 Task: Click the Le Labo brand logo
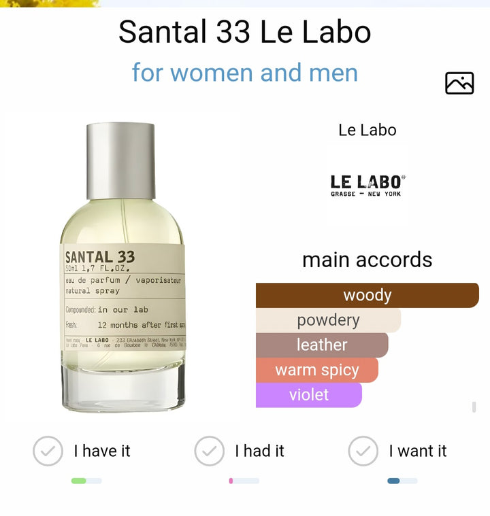[367, 186]
